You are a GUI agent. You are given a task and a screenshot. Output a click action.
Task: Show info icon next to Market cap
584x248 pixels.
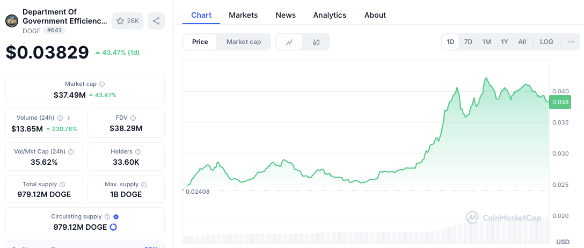pos(102,84)
